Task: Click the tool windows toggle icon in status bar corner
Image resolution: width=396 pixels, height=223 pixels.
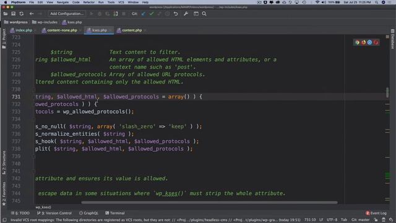Action: [x=4, y=220]
